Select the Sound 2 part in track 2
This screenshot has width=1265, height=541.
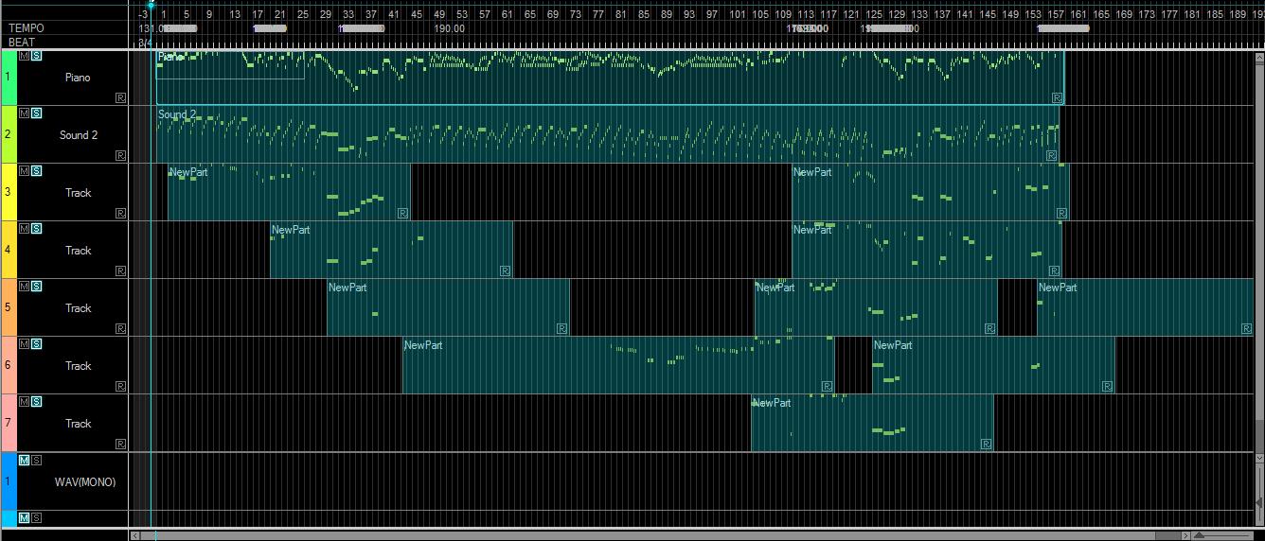tap(607, 134)
